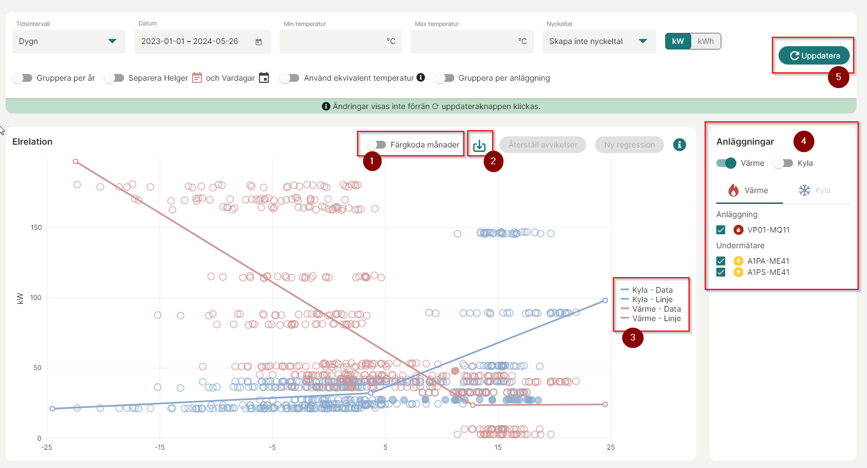
Task: Click the Kyla - Linje legend entry
Action: click(x=647, y=299)
